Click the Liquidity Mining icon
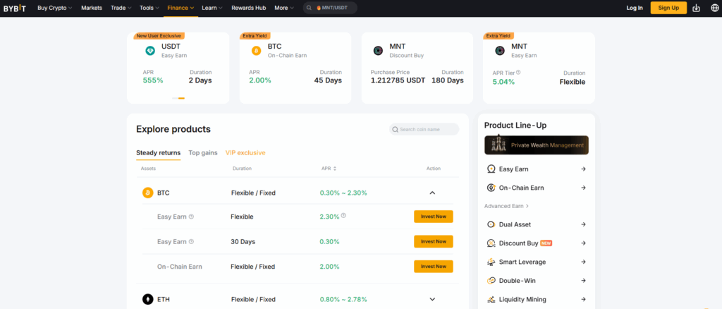The image size is (722, 309). point(491,299)
